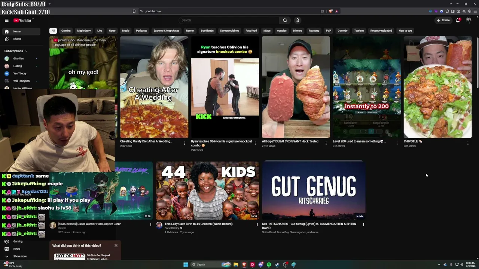Open the Ludwig channel
The image size is (479, 269).
pyautogui.click(x=22, y=66)
